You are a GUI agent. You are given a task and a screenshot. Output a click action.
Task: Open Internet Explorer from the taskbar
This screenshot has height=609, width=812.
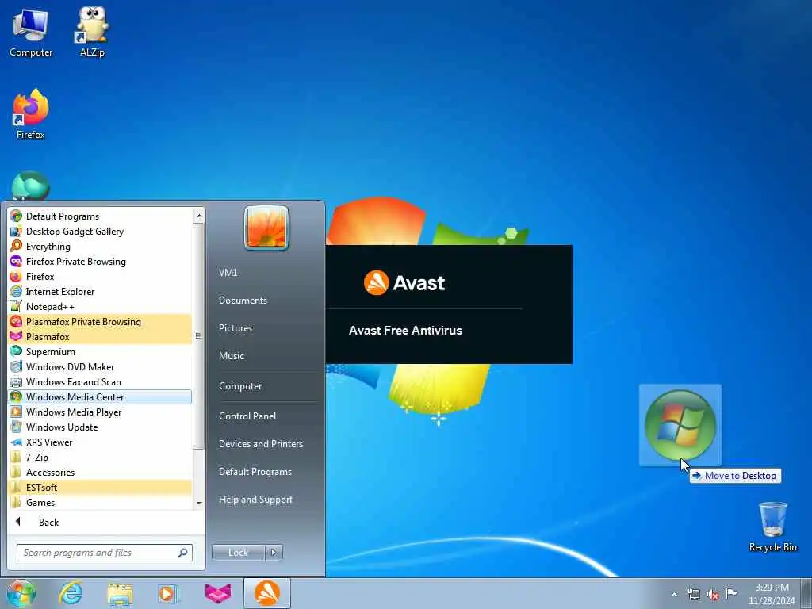coord(71,593)
